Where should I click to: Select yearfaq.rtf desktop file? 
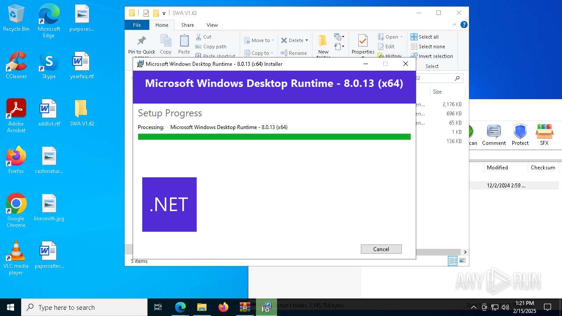click(x=82, y=65)
